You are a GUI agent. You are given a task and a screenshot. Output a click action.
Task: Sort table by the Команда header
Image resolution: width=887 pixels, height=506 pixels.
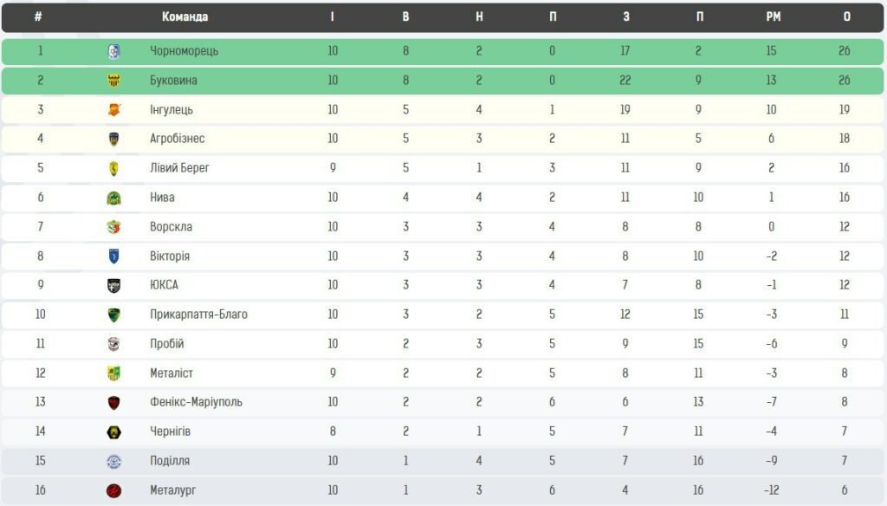(185, 16)
